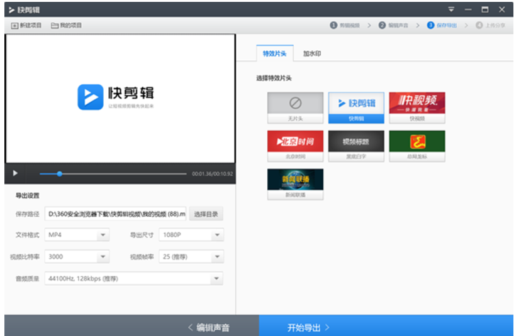Go to step 2 编辑声音 in wizard
514x336 pixels.
click(393, 25)
